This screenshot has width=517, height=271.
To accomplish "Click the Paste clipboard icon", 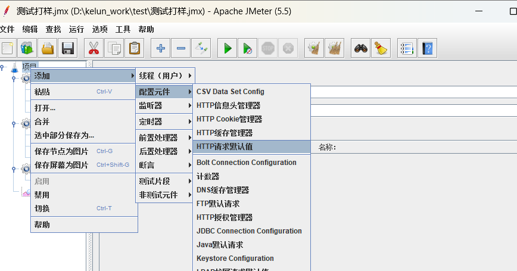I will (x=134, y=48).
